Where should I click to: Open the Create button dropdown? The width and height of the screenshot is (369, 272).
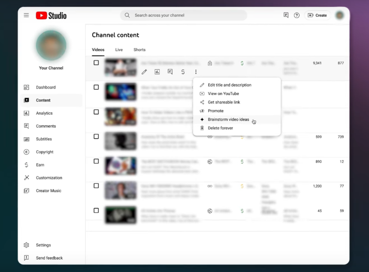coord(317,15)
